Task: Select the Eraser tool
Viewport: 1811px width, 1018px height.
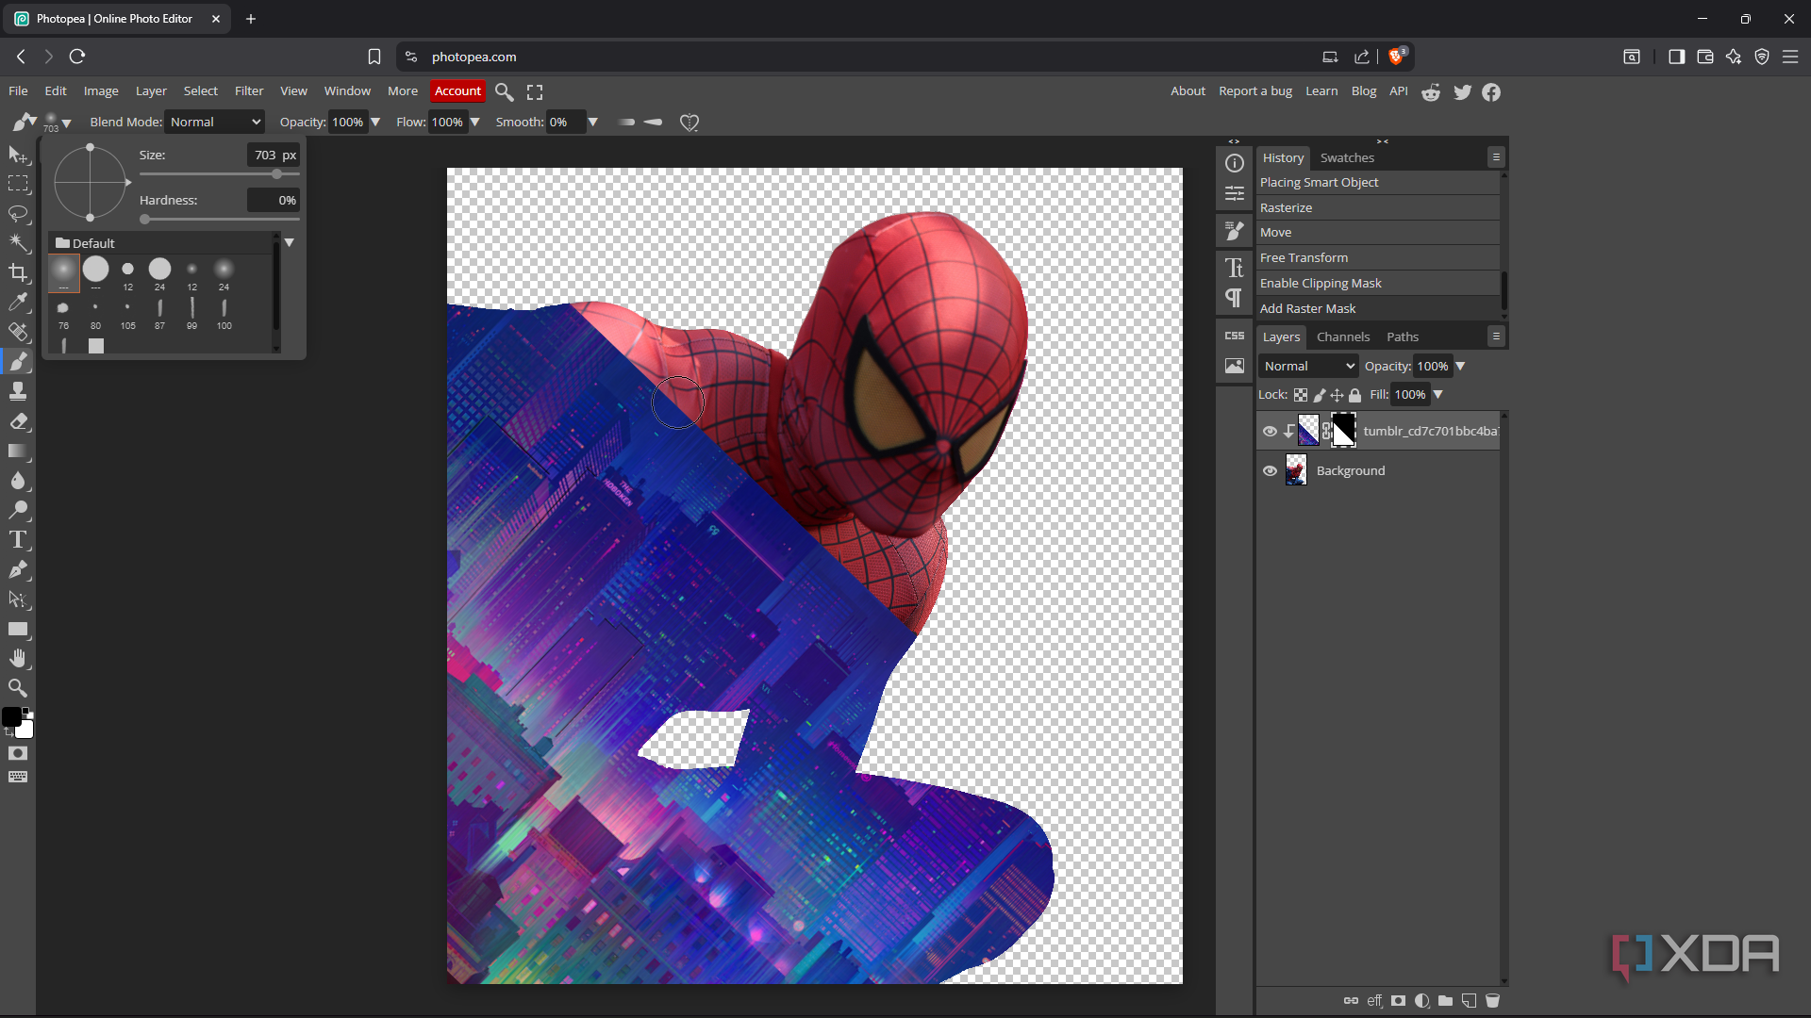Action: coord(18,421)
